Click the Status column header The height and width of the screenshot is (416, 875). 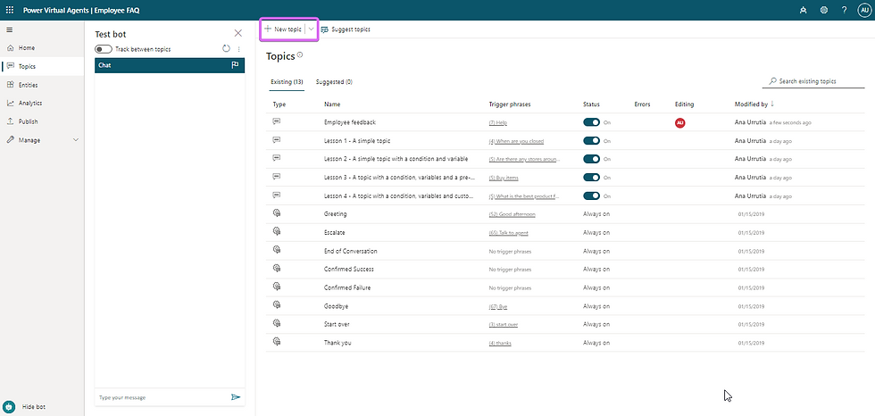click(591, 104)
